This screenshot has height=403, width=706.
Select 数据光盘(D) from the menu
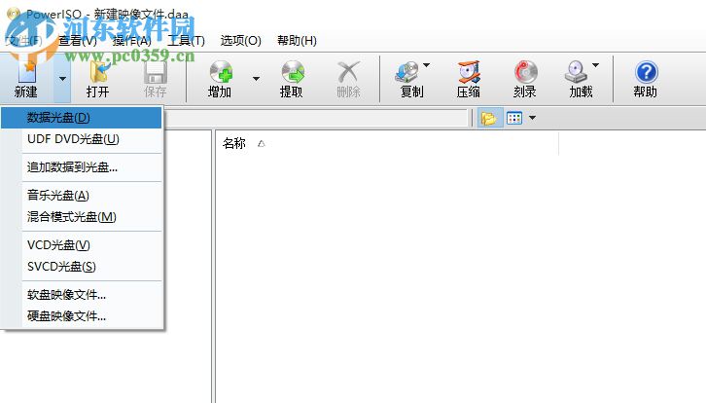click(82, 118)
